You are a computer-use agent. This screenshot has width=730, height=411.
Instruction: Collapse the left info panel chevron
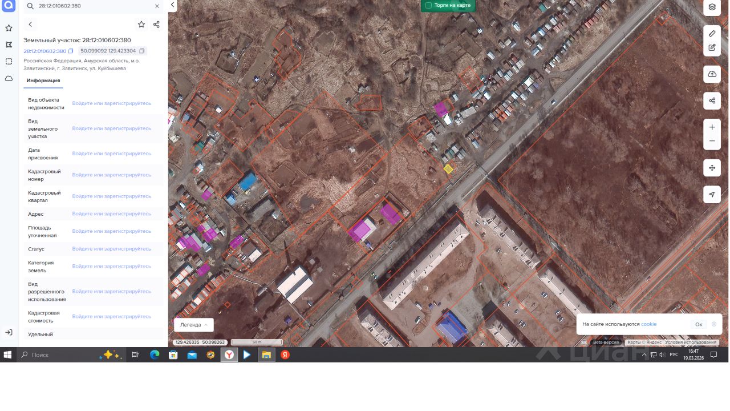(172, 5)
